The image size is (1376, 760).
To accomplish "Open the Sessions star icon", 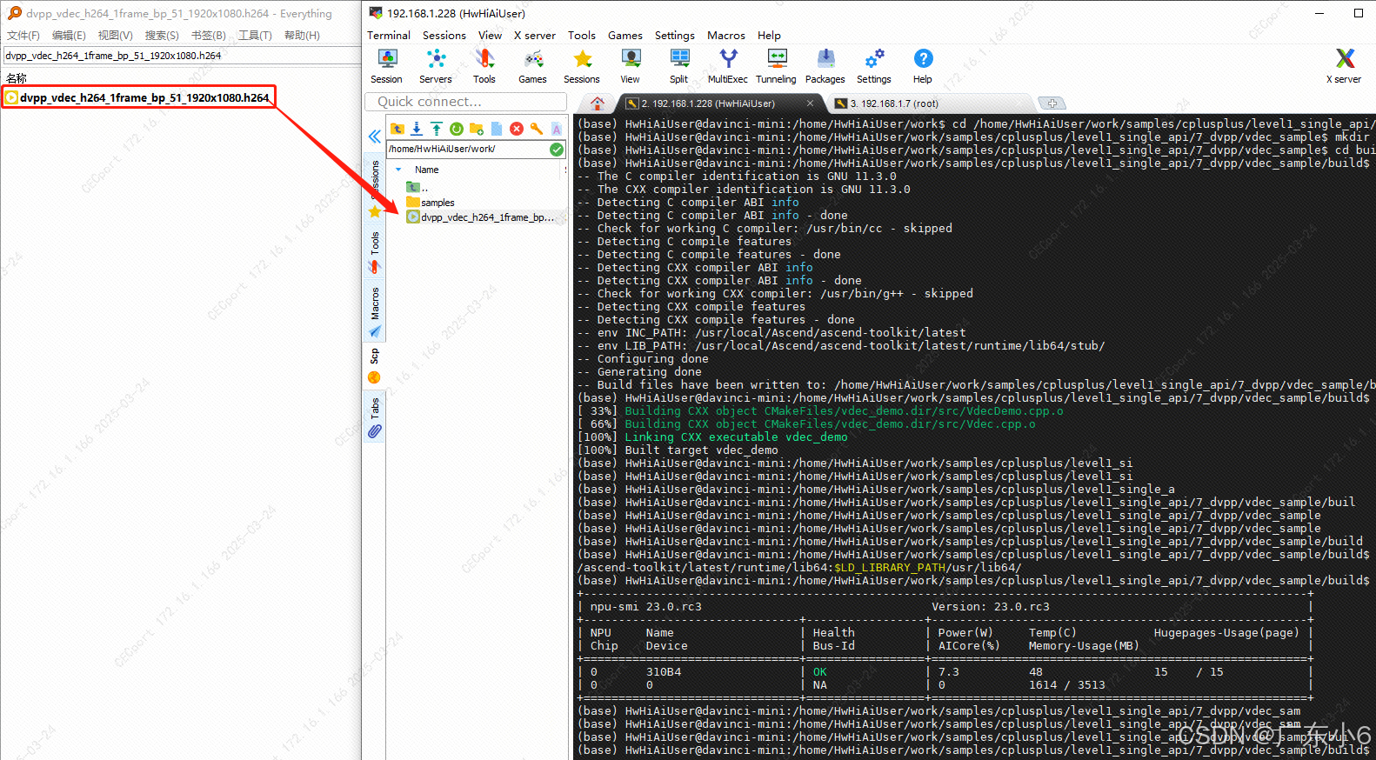I will [x=582, y=66].
